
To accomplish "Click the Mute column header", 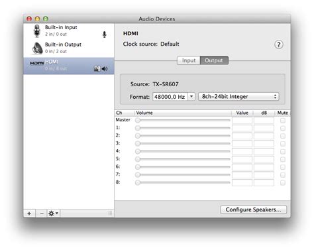I will pyautogui.click(x=283, y=113).
